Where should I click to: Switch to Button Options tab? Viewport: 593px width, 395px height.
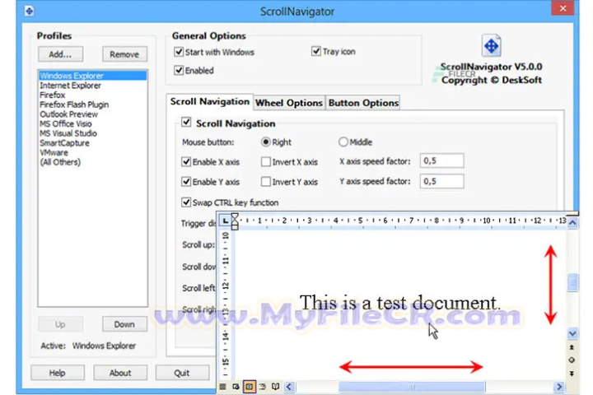(x=363, y=103)
